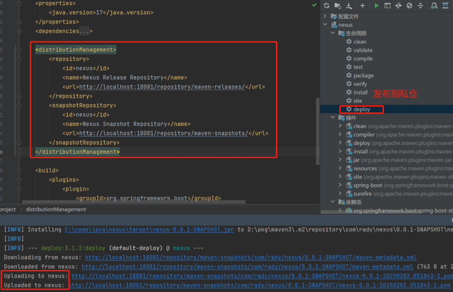Screen dimensions: 453x292
Task: Open Downloading from nexus maven-metadata.xml link
Action: coord(251,257)
